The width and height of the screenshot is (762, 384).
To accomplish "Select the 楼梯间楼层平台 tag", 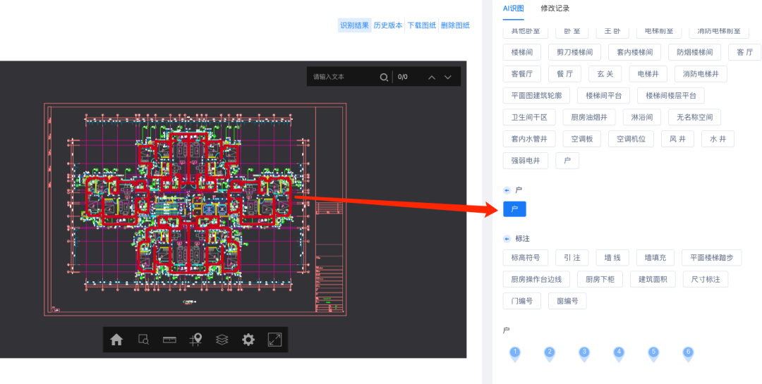I will (x=671, y=96).
